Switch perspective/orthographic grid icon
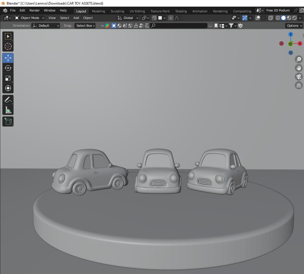The image size is (304, 274). point(299,85)
